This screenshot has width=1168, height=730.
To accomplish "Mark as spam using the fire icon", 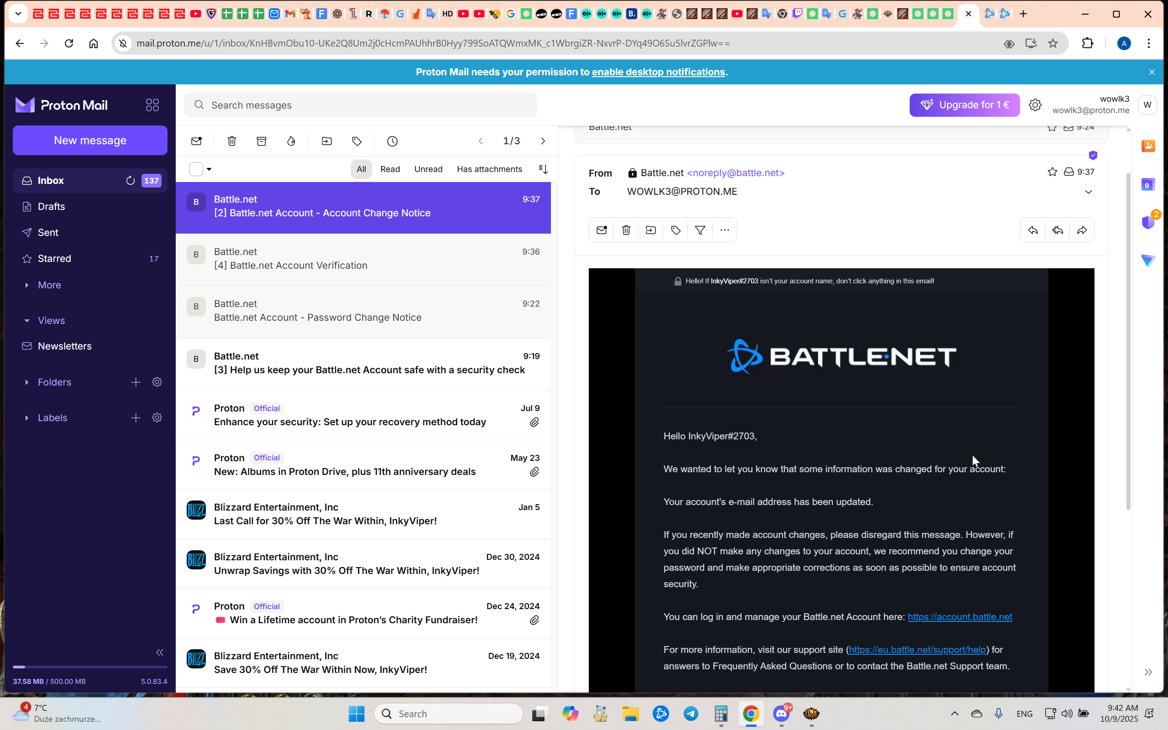I will click(291, 141).
